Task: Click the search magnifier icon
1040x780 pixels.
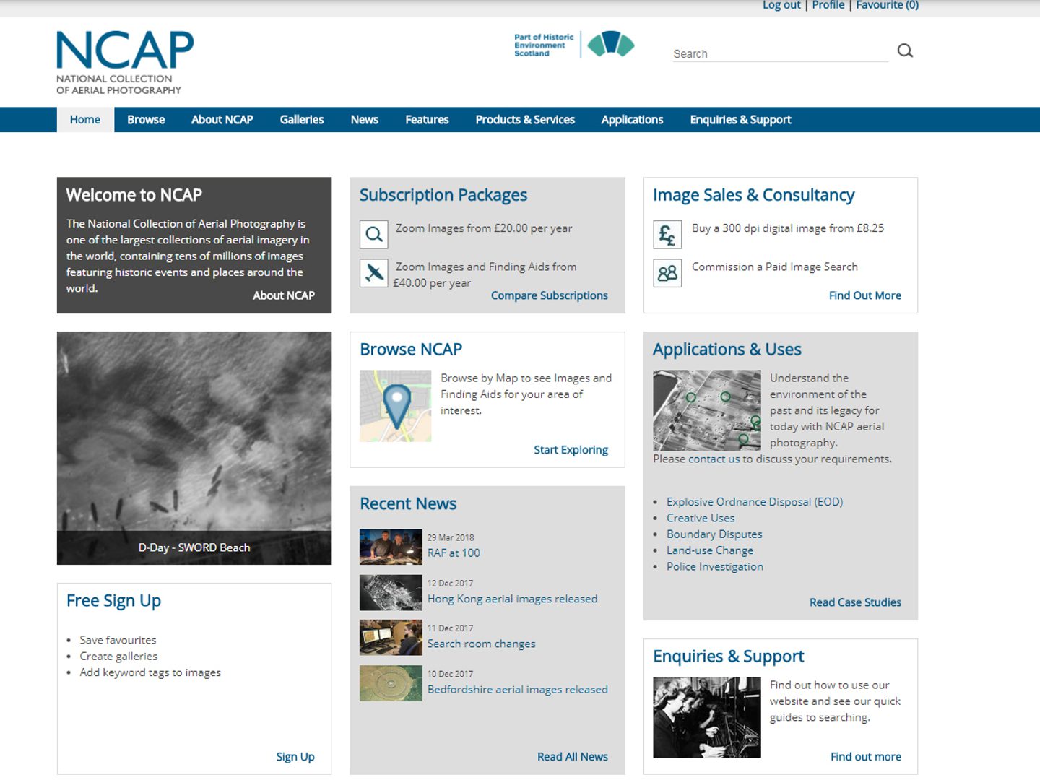Action: click(905, 51)
